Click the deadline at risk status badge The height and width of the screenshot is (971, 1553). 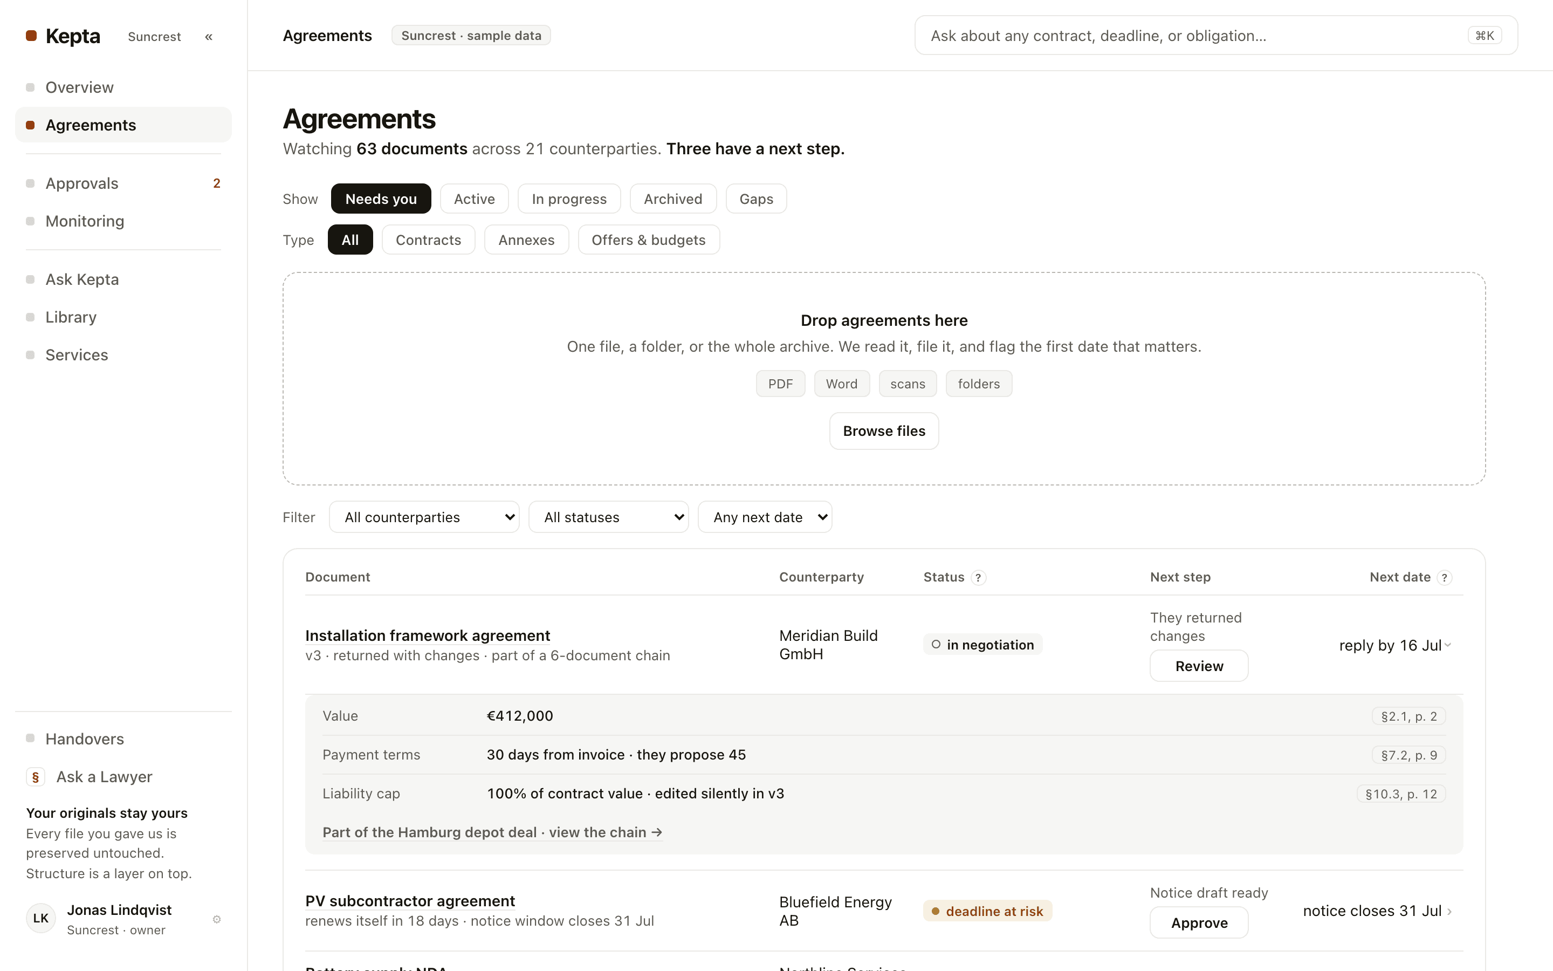(988, 911)
